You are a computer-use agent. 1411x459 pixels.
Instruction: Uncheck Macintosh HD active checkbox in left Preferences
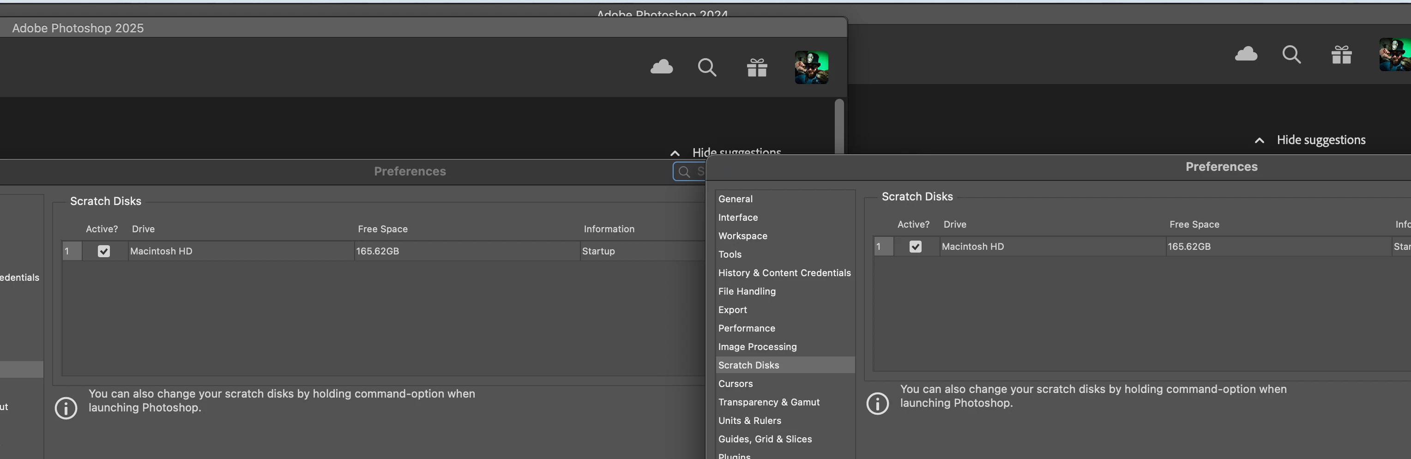coord(103,251)
